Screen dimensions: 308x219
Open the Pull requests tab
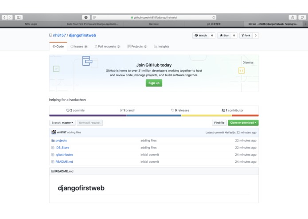[x=107, y=47]
